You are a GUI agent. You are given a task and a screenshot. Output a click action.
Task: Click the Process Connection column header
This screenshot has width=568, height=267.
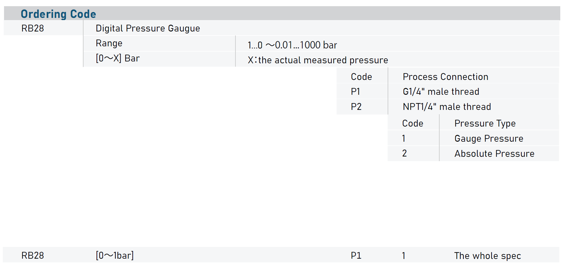click(x=445, y=77)
